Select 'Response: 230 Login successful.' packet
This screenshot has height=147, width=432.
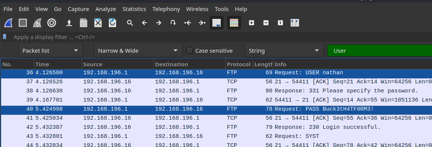click(x=216, y=127)
